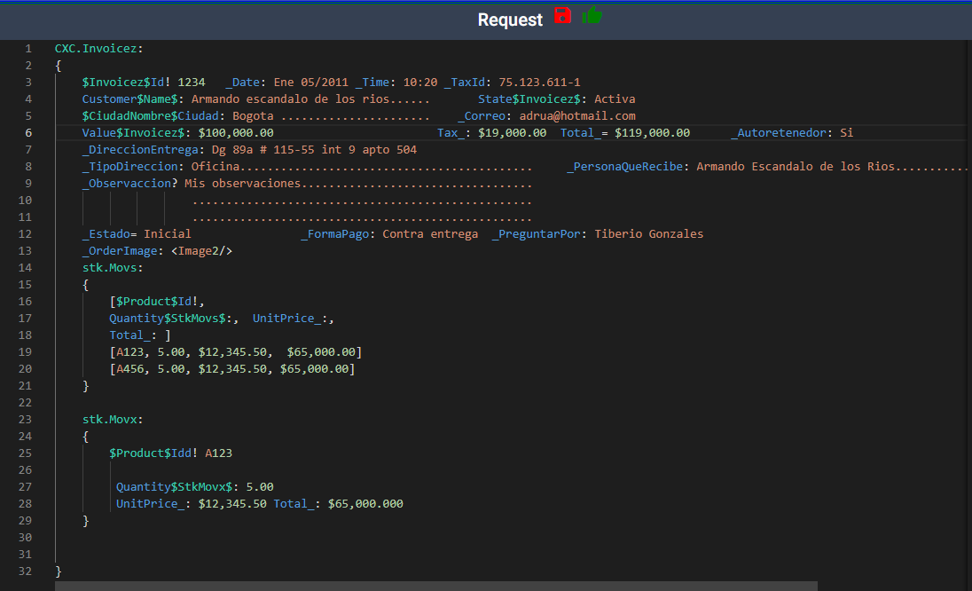The image size is (972, 591).
Task: Click the horizontal scrollbar at the bottom
Action: click(x=435, y=586)
